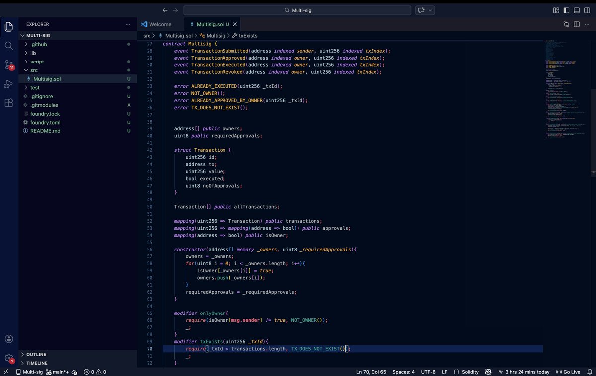The width and height of the screenshot is (596, 376).
Task: Open Multisig.sol in the file tree
Action: [77, 79]
